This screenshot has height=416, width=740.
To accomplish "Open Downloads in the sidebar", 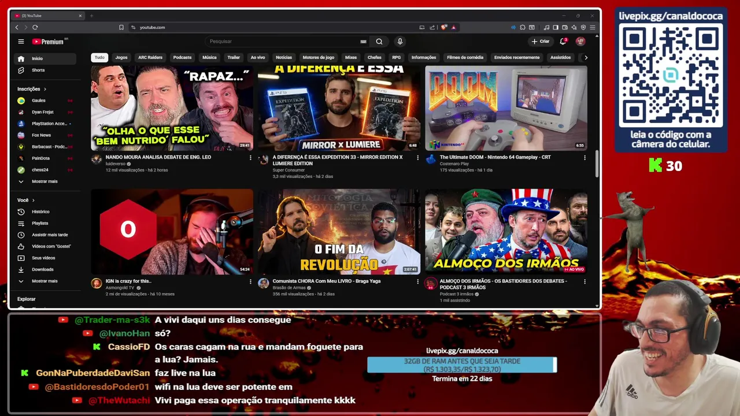I will [45, 269].
